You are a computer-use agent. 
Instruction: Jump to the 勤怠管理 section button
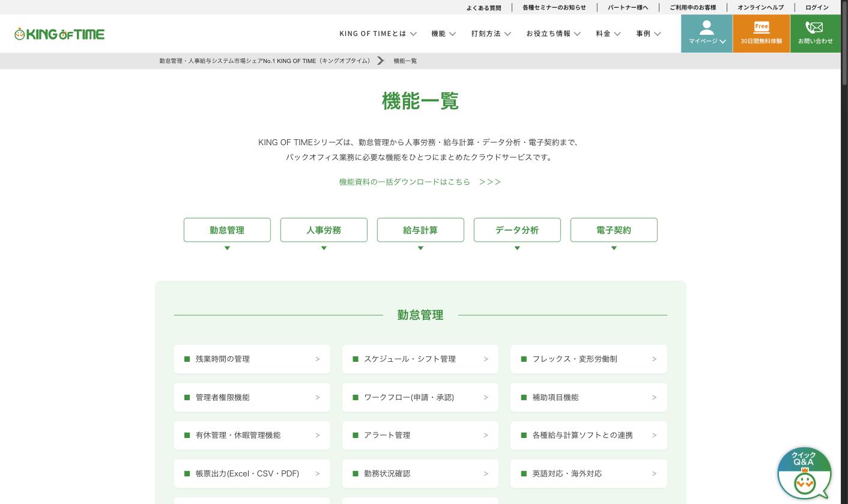tap(227, 230)
